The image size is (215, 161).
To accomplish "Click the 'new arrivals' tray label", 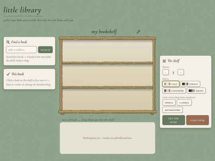I will point(88,120).
